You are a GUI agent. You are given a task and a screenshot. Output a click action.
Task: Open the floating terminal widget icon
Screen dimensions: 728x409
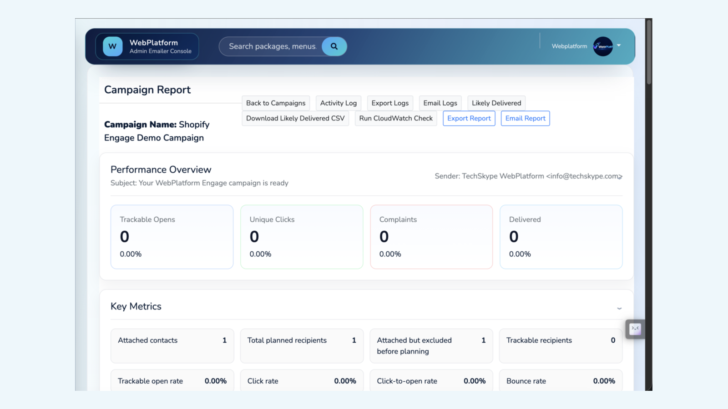pyautogui.click(x=635, y=329)
